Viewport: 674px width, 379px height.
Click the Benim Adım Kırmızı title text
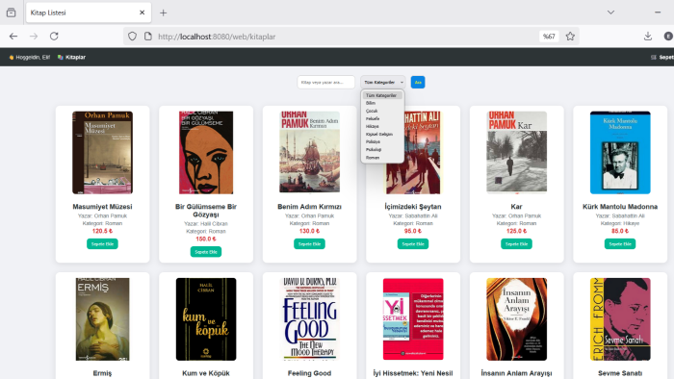309,207
